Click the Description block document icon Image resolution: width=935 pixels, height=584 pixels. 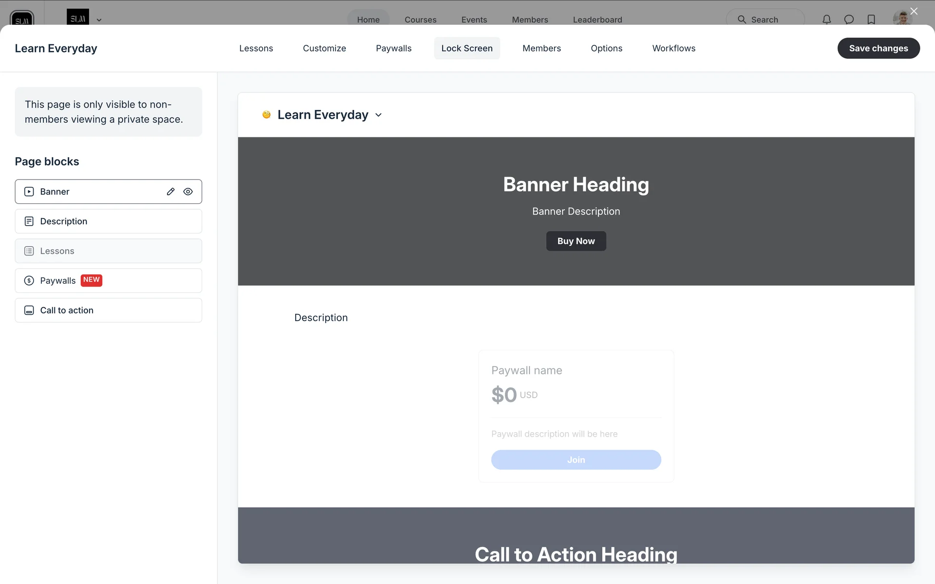pyautogui.click(x=29, y=221)
